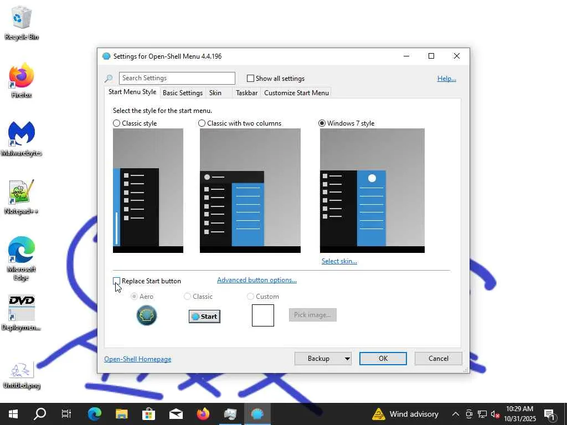Select the DVD Deployment desktop shortcut
The width and height of the screenshot is (567, 425).
click(x=22, y=313)
